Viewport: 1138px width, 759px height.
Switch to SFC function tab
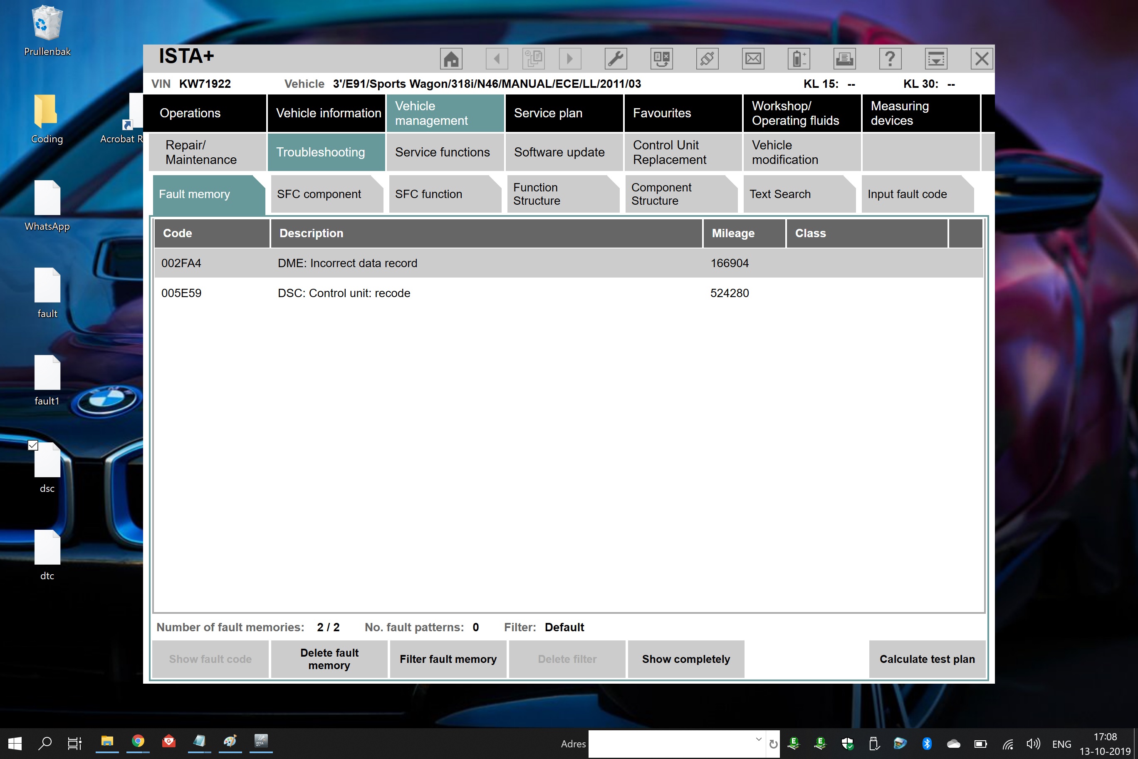(x=445, y=194)
